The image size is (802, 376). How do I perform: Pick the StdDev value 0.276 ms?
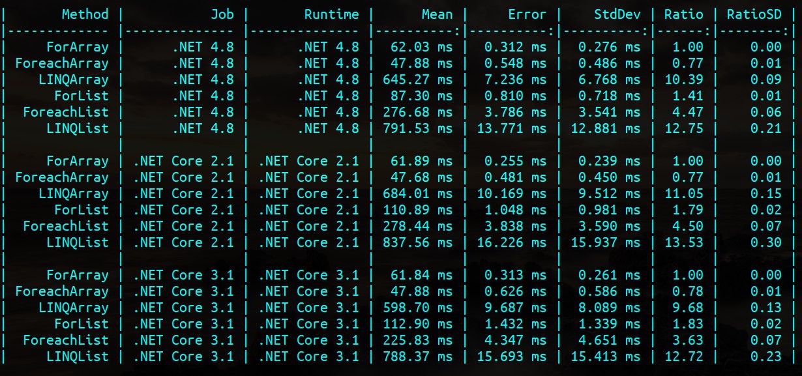[x=609, y=47]
